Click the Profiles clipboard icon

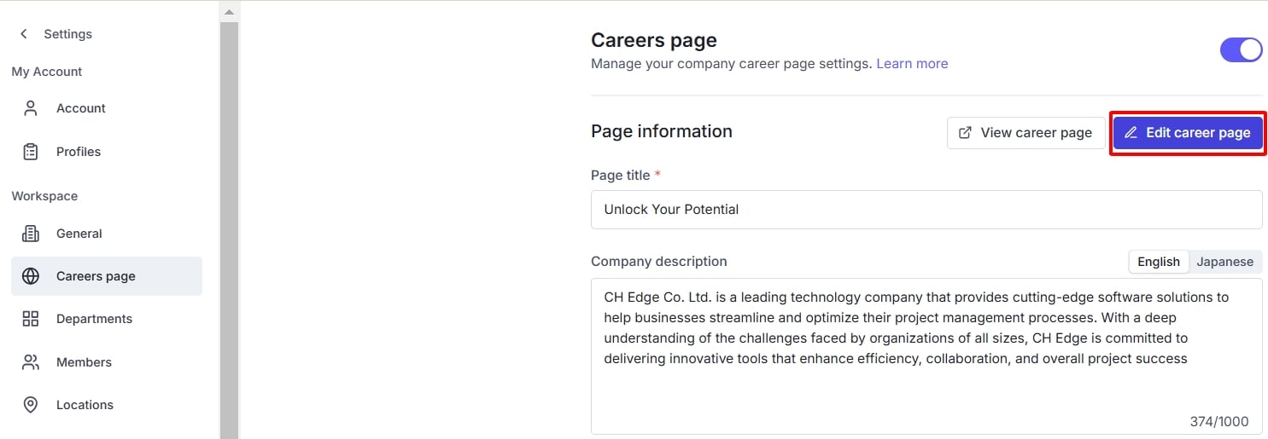[x=31, y=152]
